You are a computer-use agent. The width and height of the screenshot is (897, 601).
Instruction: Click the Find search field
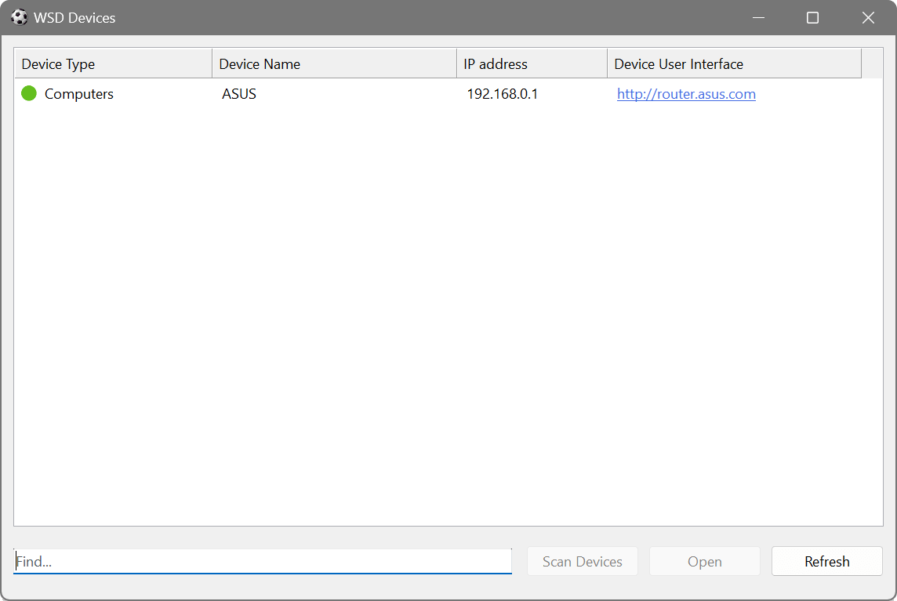(263, 561)
